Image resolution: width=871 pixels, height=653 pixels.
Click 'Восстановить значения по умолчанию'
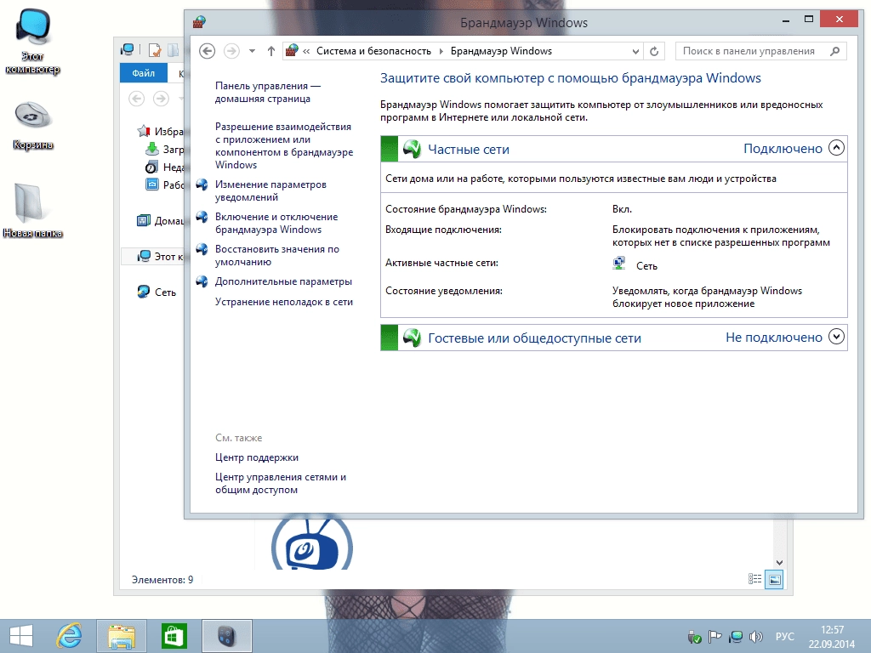276,255
